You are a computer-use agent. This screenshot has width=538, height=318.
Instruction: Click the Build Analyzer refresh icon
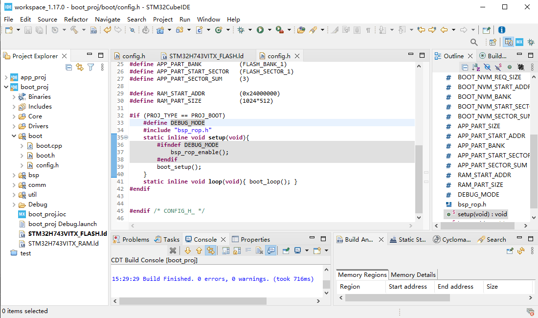pyautogui.click(x=521, y=251)
